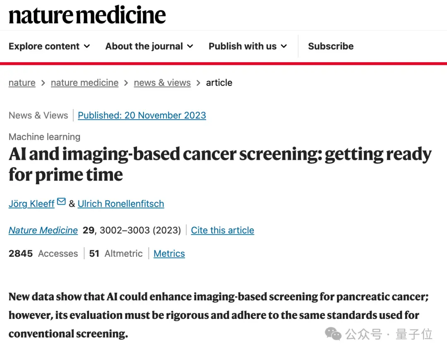Open the Explore content menu
Image resolution: width=447 pixels, height=352 pixels.
click(49, 46)
